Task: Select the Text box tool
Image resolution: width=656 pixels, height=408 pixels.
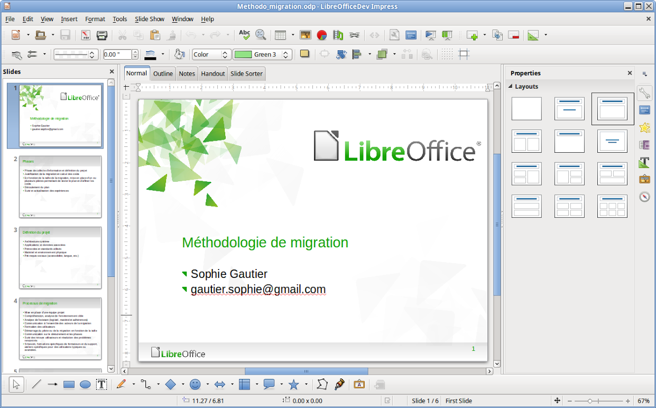Action: click(101, 385)
